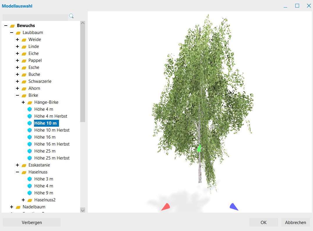This screenshot has width=313, height=231.
Task: Click the blue axis cone in preview
Action: [233, 207]
